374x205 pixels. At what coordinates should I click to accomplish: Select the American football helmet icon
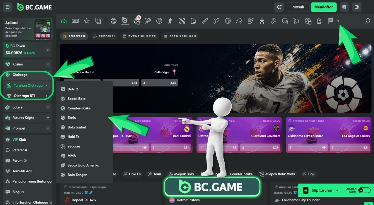pos(285,21)
